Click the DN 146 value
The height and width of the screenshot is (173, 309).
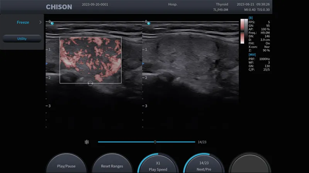pos(267,36)
